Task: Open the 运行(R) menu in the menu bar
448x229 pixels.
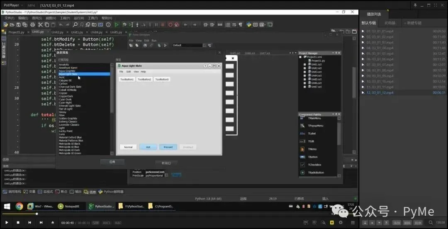Action: [x=78, y=18]
